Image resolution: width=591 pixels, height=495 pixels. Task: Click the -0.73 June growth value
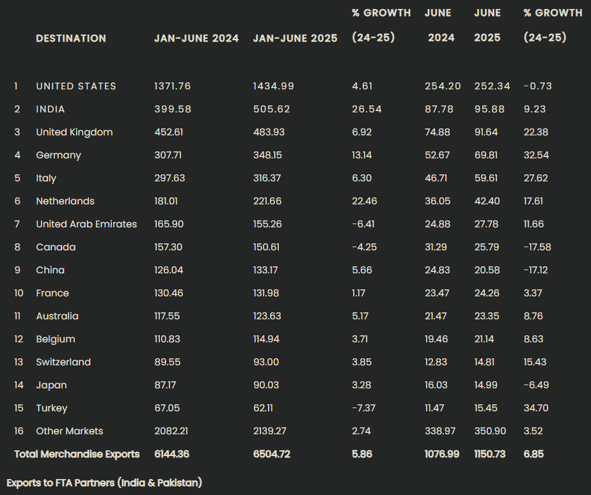tap(538, 86)
